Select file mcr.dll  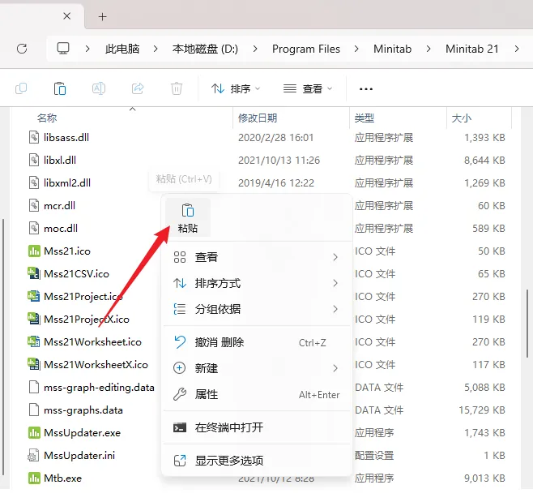pos(59,205)
